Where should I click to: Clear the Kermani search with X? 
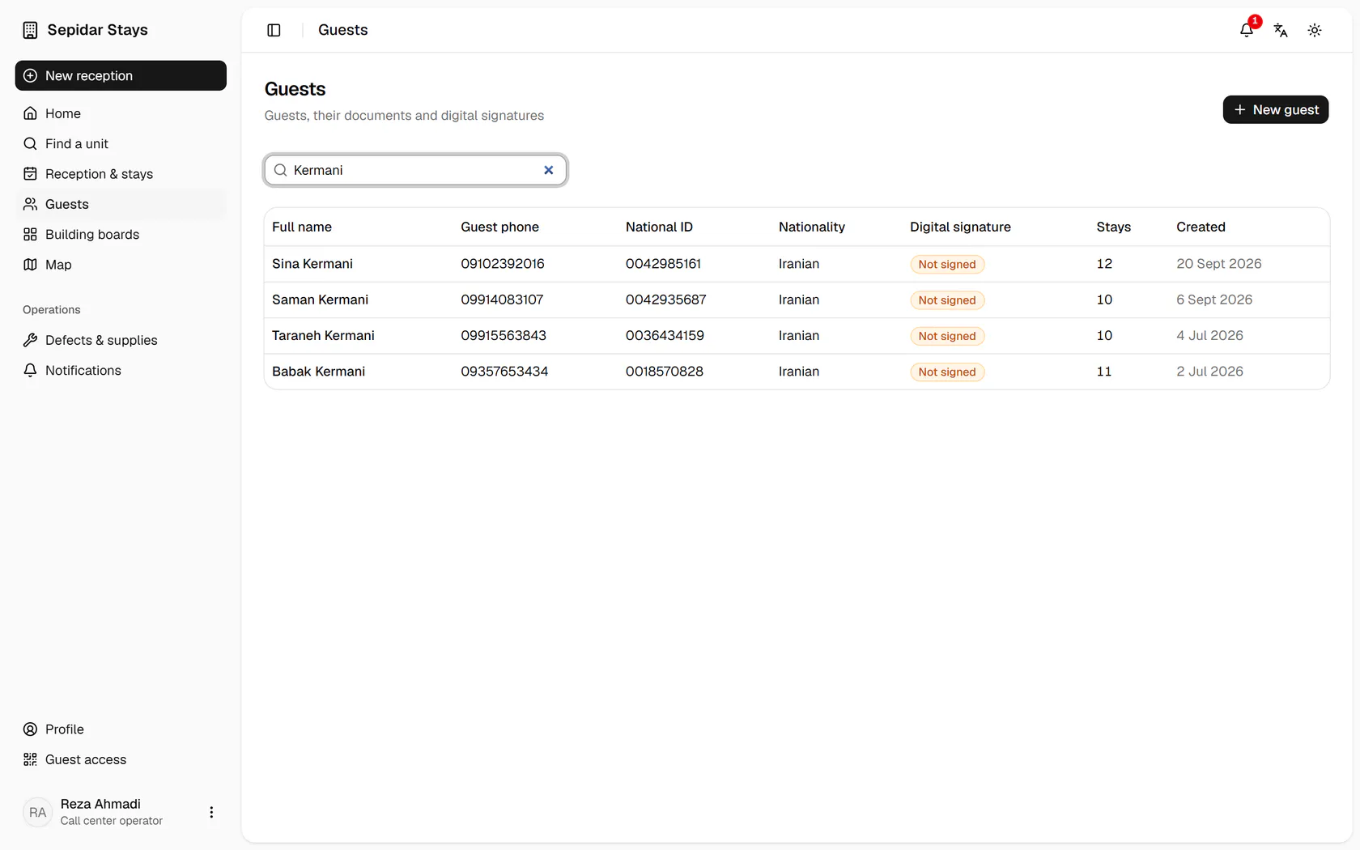pyautogui.click(x=549, y=170)
